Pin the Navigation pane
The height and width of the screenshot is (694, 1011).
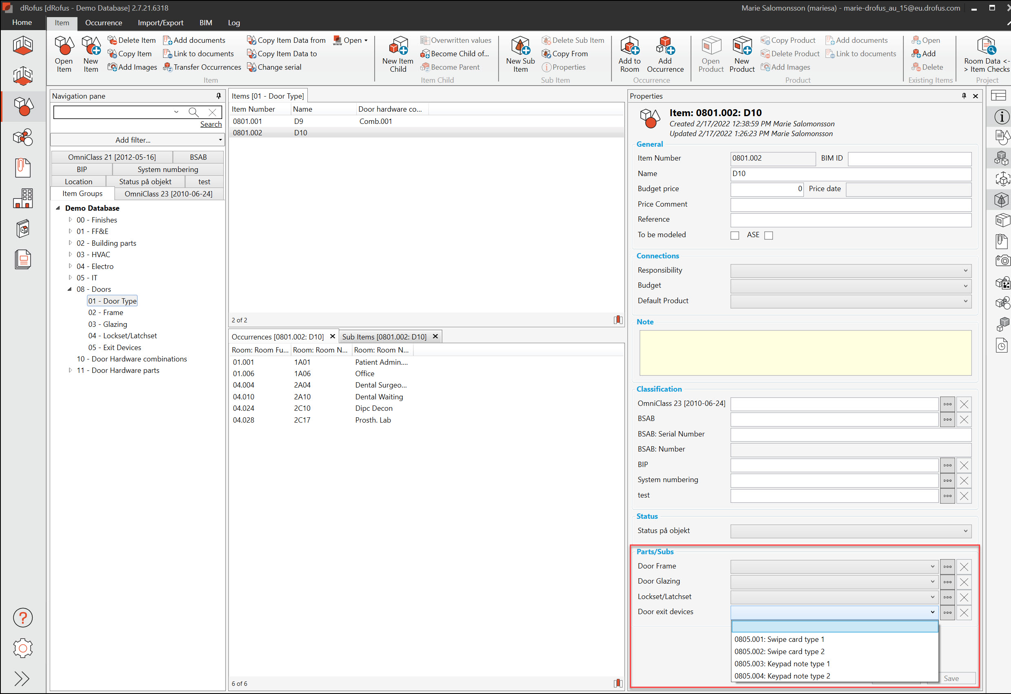pyautogui.click(x=219, y=96)
